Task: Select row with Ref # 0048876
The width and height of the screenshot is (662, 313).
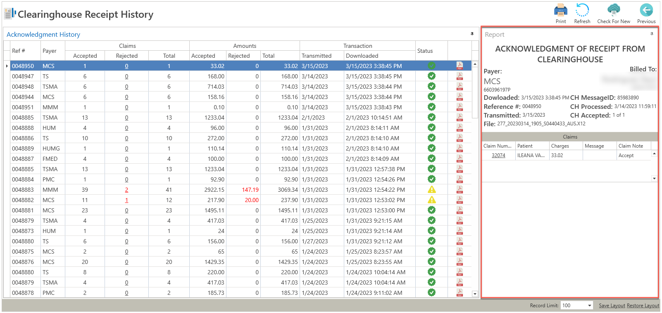Action: tap(241, 262)
